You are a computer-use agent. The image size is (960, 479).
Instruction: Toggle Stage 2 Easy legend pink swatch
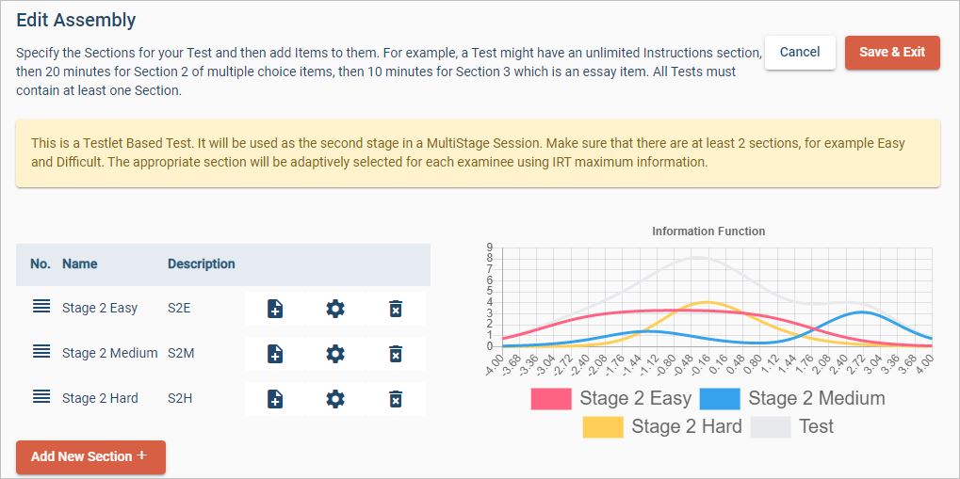point(551,399)
